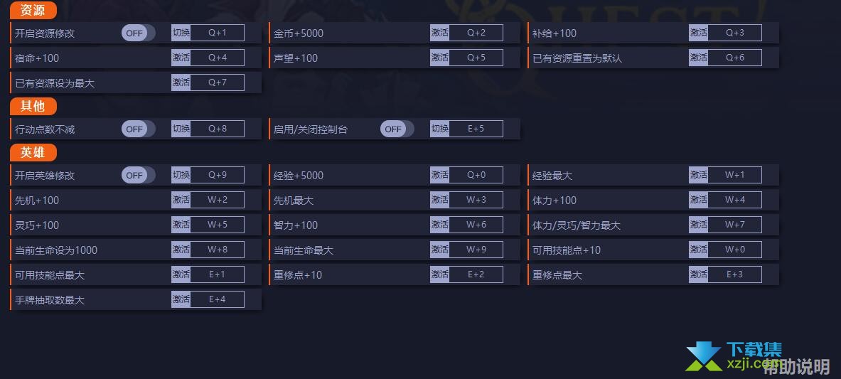
Task: Click the W+7 hotkey field for 体力/灵巧/智力最大
Action: 735,225
